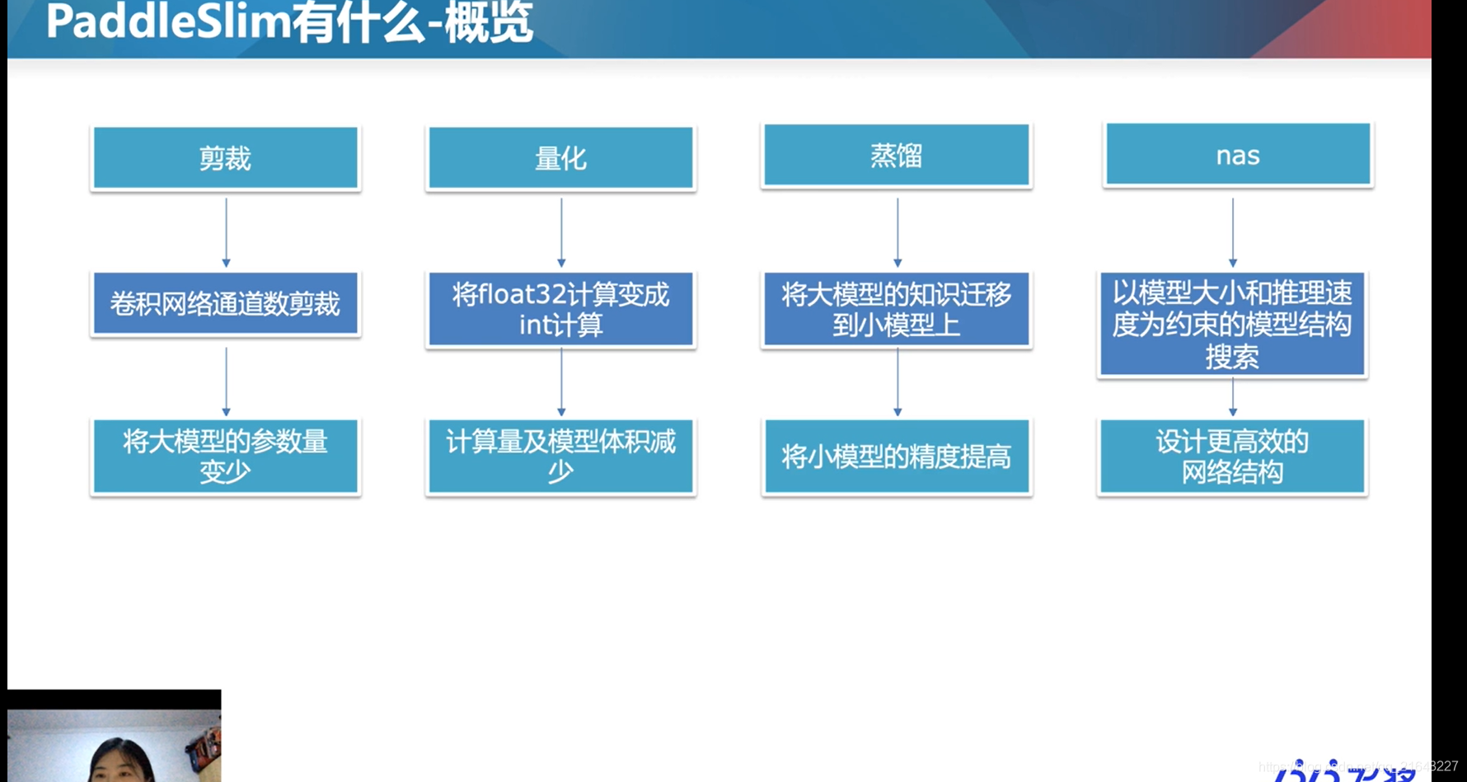The image size is (1467, 782).
Task: Click the 蒸馏 box
Action: coord(896,155)
